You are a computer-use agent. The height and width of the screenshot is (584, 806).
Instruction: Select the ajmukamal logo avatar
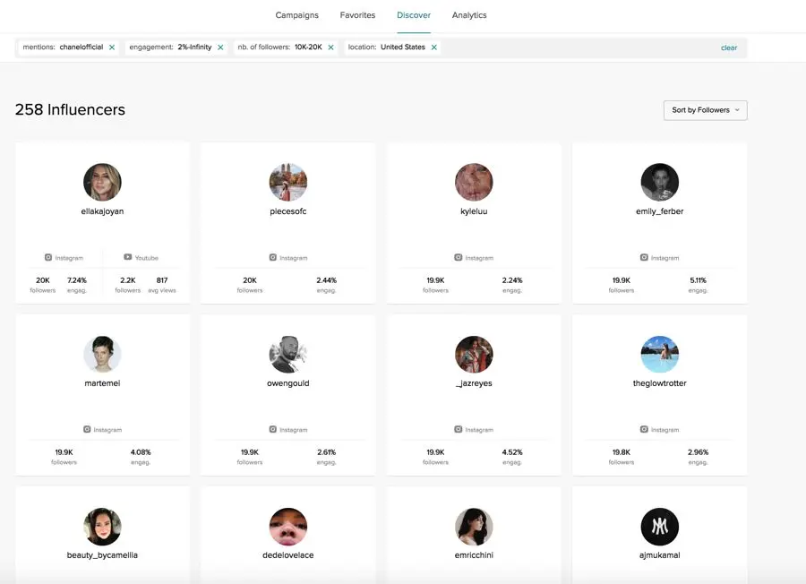point(659,527)
